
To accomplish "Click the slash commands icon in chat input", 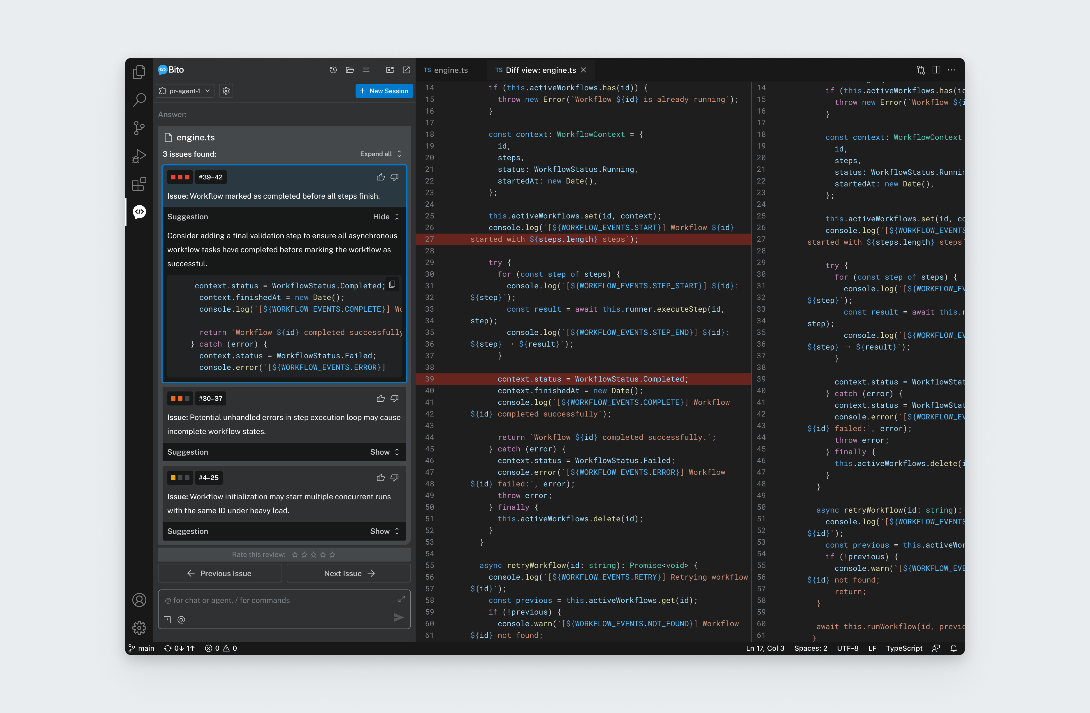I will [167, 620].
